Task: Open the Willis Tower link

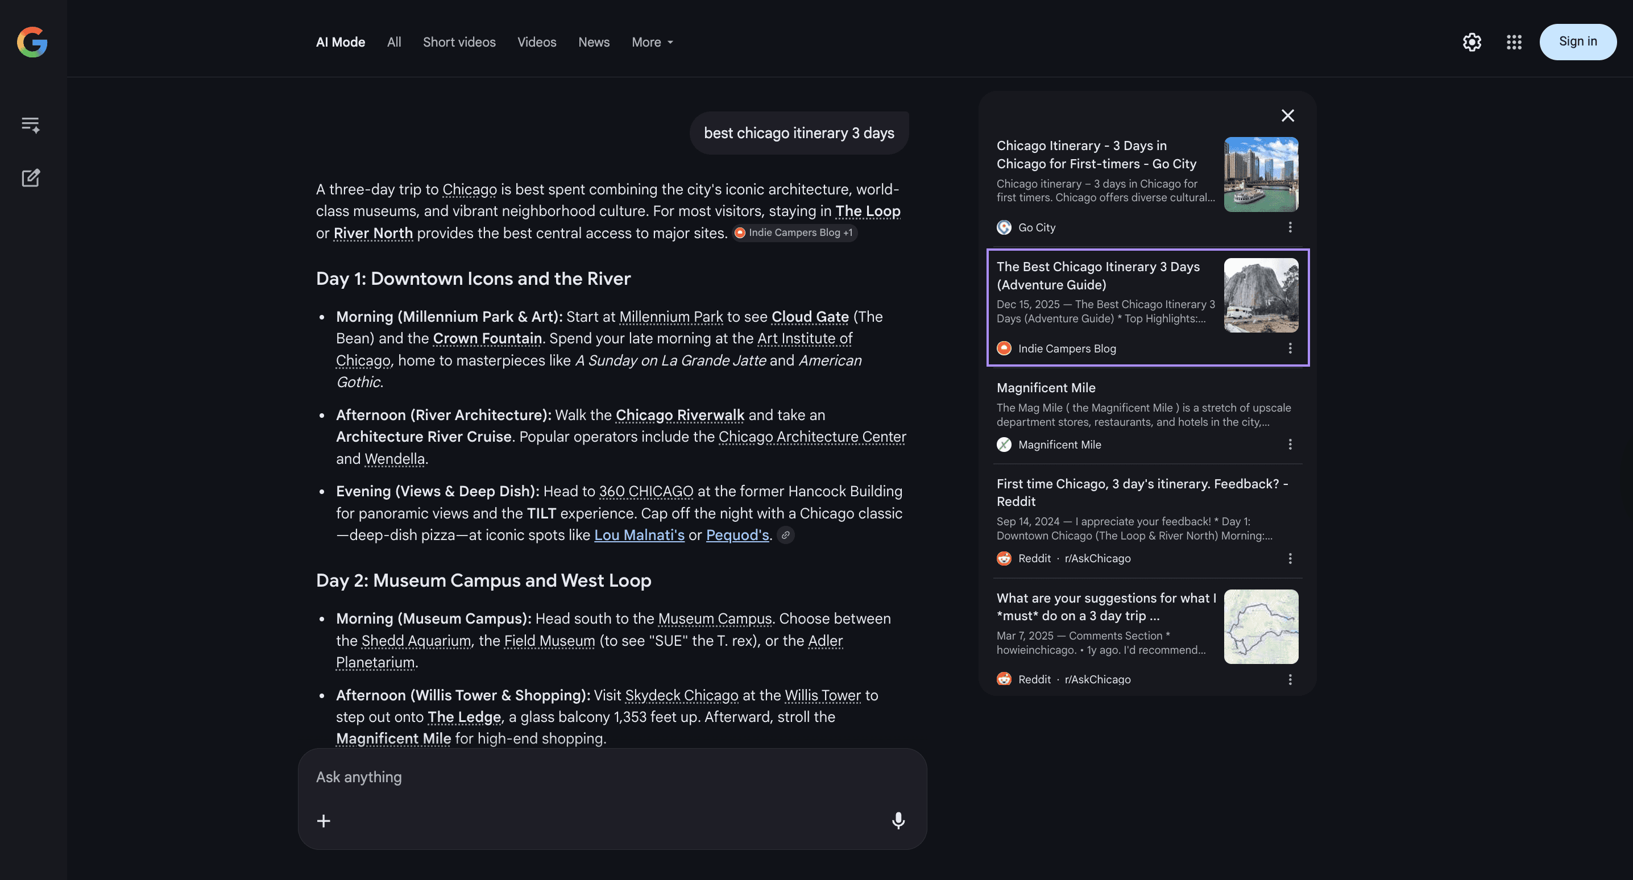Action: tap(822, 695)
